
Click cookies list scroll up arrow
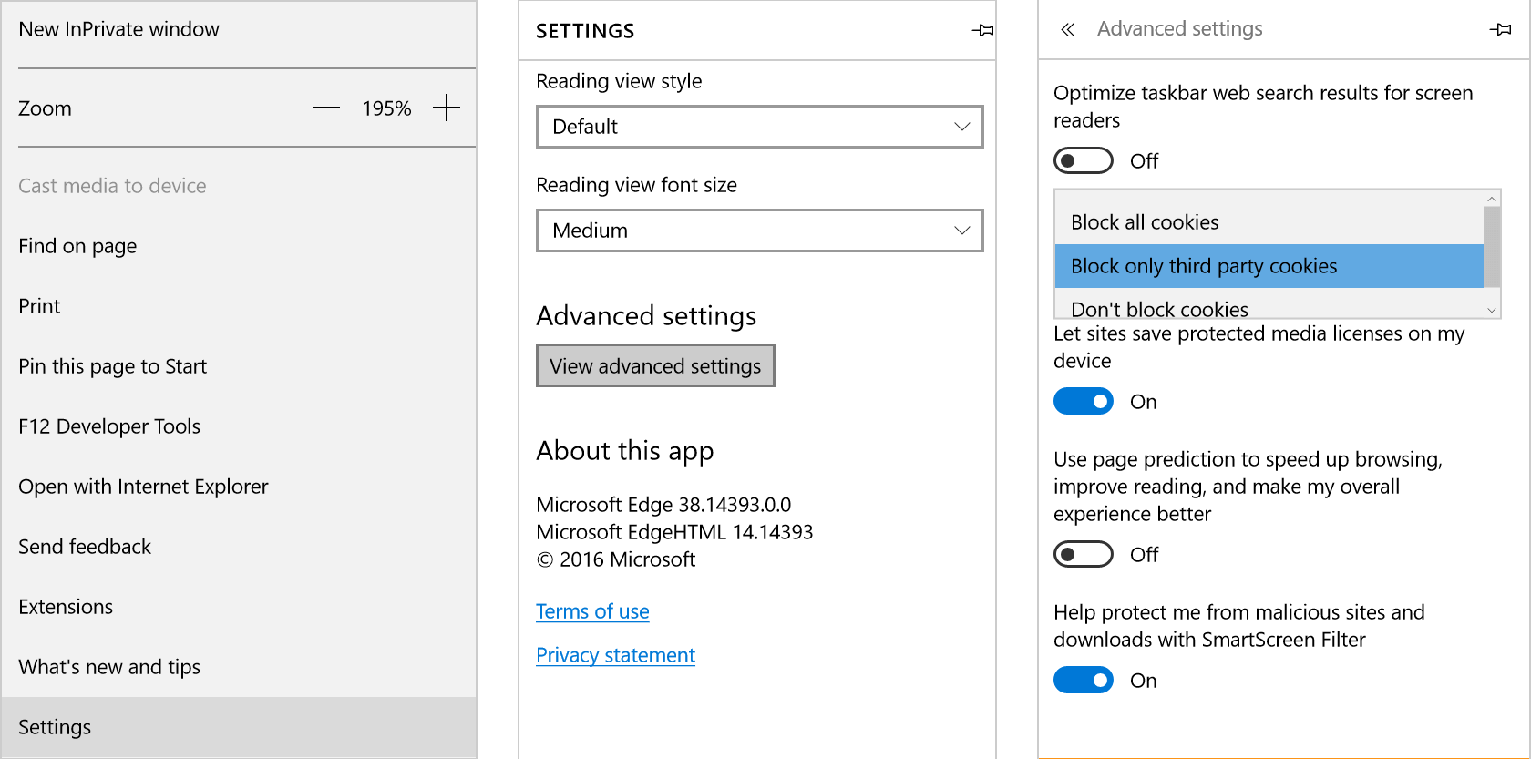[1492, 199]
